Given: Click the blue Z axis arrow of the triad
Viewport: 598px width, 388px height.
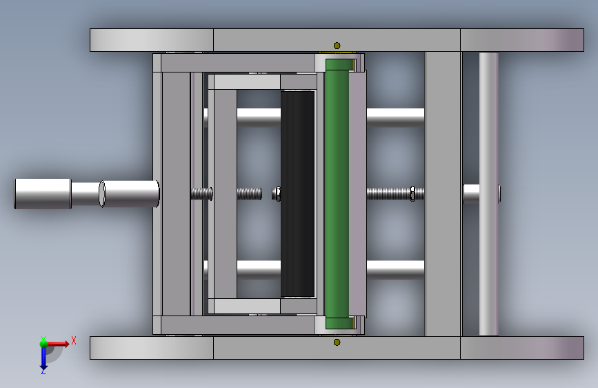Looking at the screenshot, I should click(x=43, y=359).
